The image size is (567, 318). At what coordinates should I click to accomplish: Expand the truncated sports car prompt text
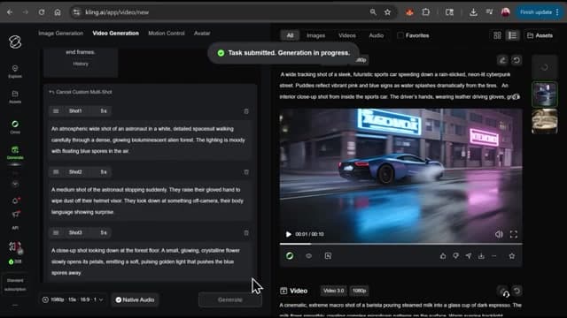pyautogui.click(x=516, y=96)
